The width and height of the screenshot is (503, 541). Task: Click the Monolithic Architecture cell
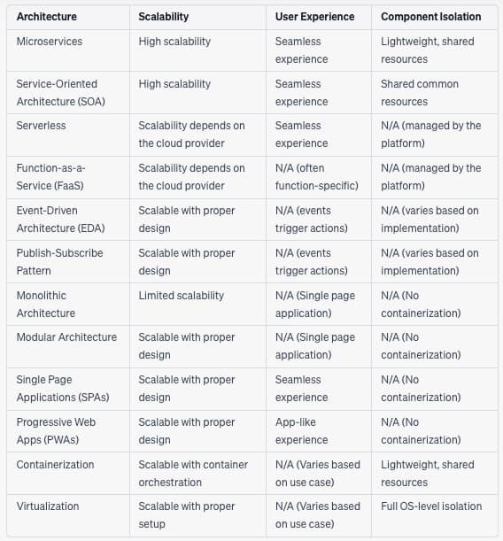[46, 304]
